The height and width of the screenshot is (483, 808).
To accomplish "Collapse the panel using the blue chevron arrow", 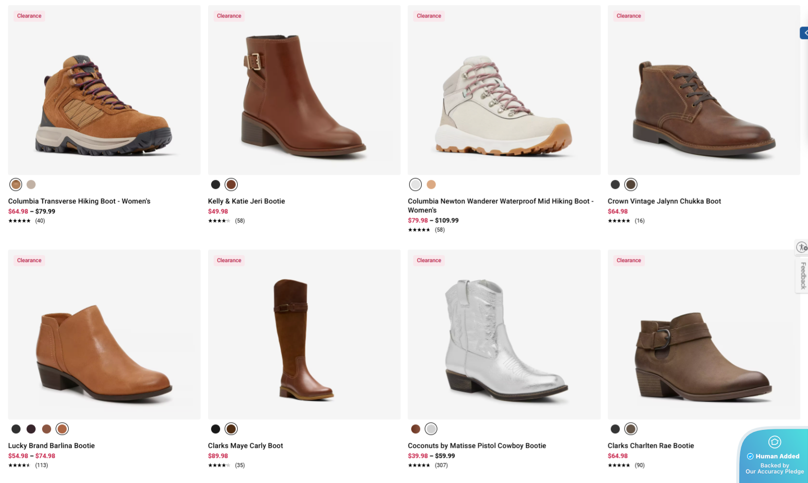I will 804,33.
